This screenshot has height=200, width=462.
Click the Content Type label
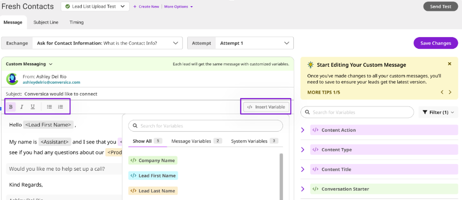[336, 150]
